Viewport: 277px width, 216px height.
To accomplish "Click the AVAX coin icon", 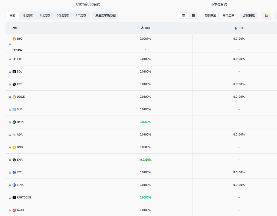I will (x=14, y=210).
